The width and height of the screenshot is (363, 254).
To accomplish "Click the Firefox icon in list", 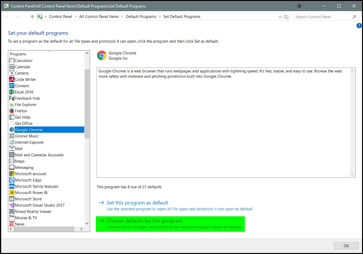I will 12,111.
